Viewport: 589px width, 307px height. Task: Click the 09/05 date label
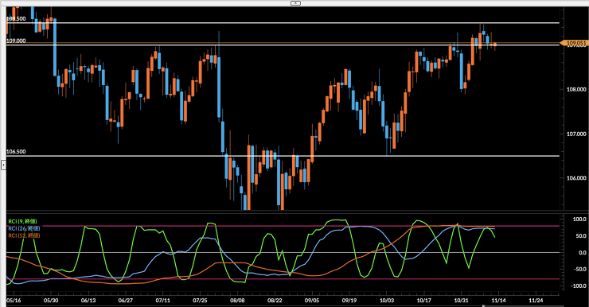point(312,301)
